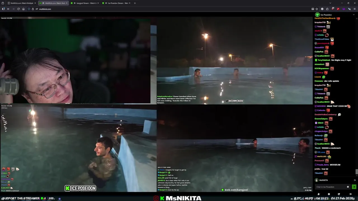Screen dimensions: 358x201
Task: Open the translate-style extension icon
Action: tap(349, 9)
